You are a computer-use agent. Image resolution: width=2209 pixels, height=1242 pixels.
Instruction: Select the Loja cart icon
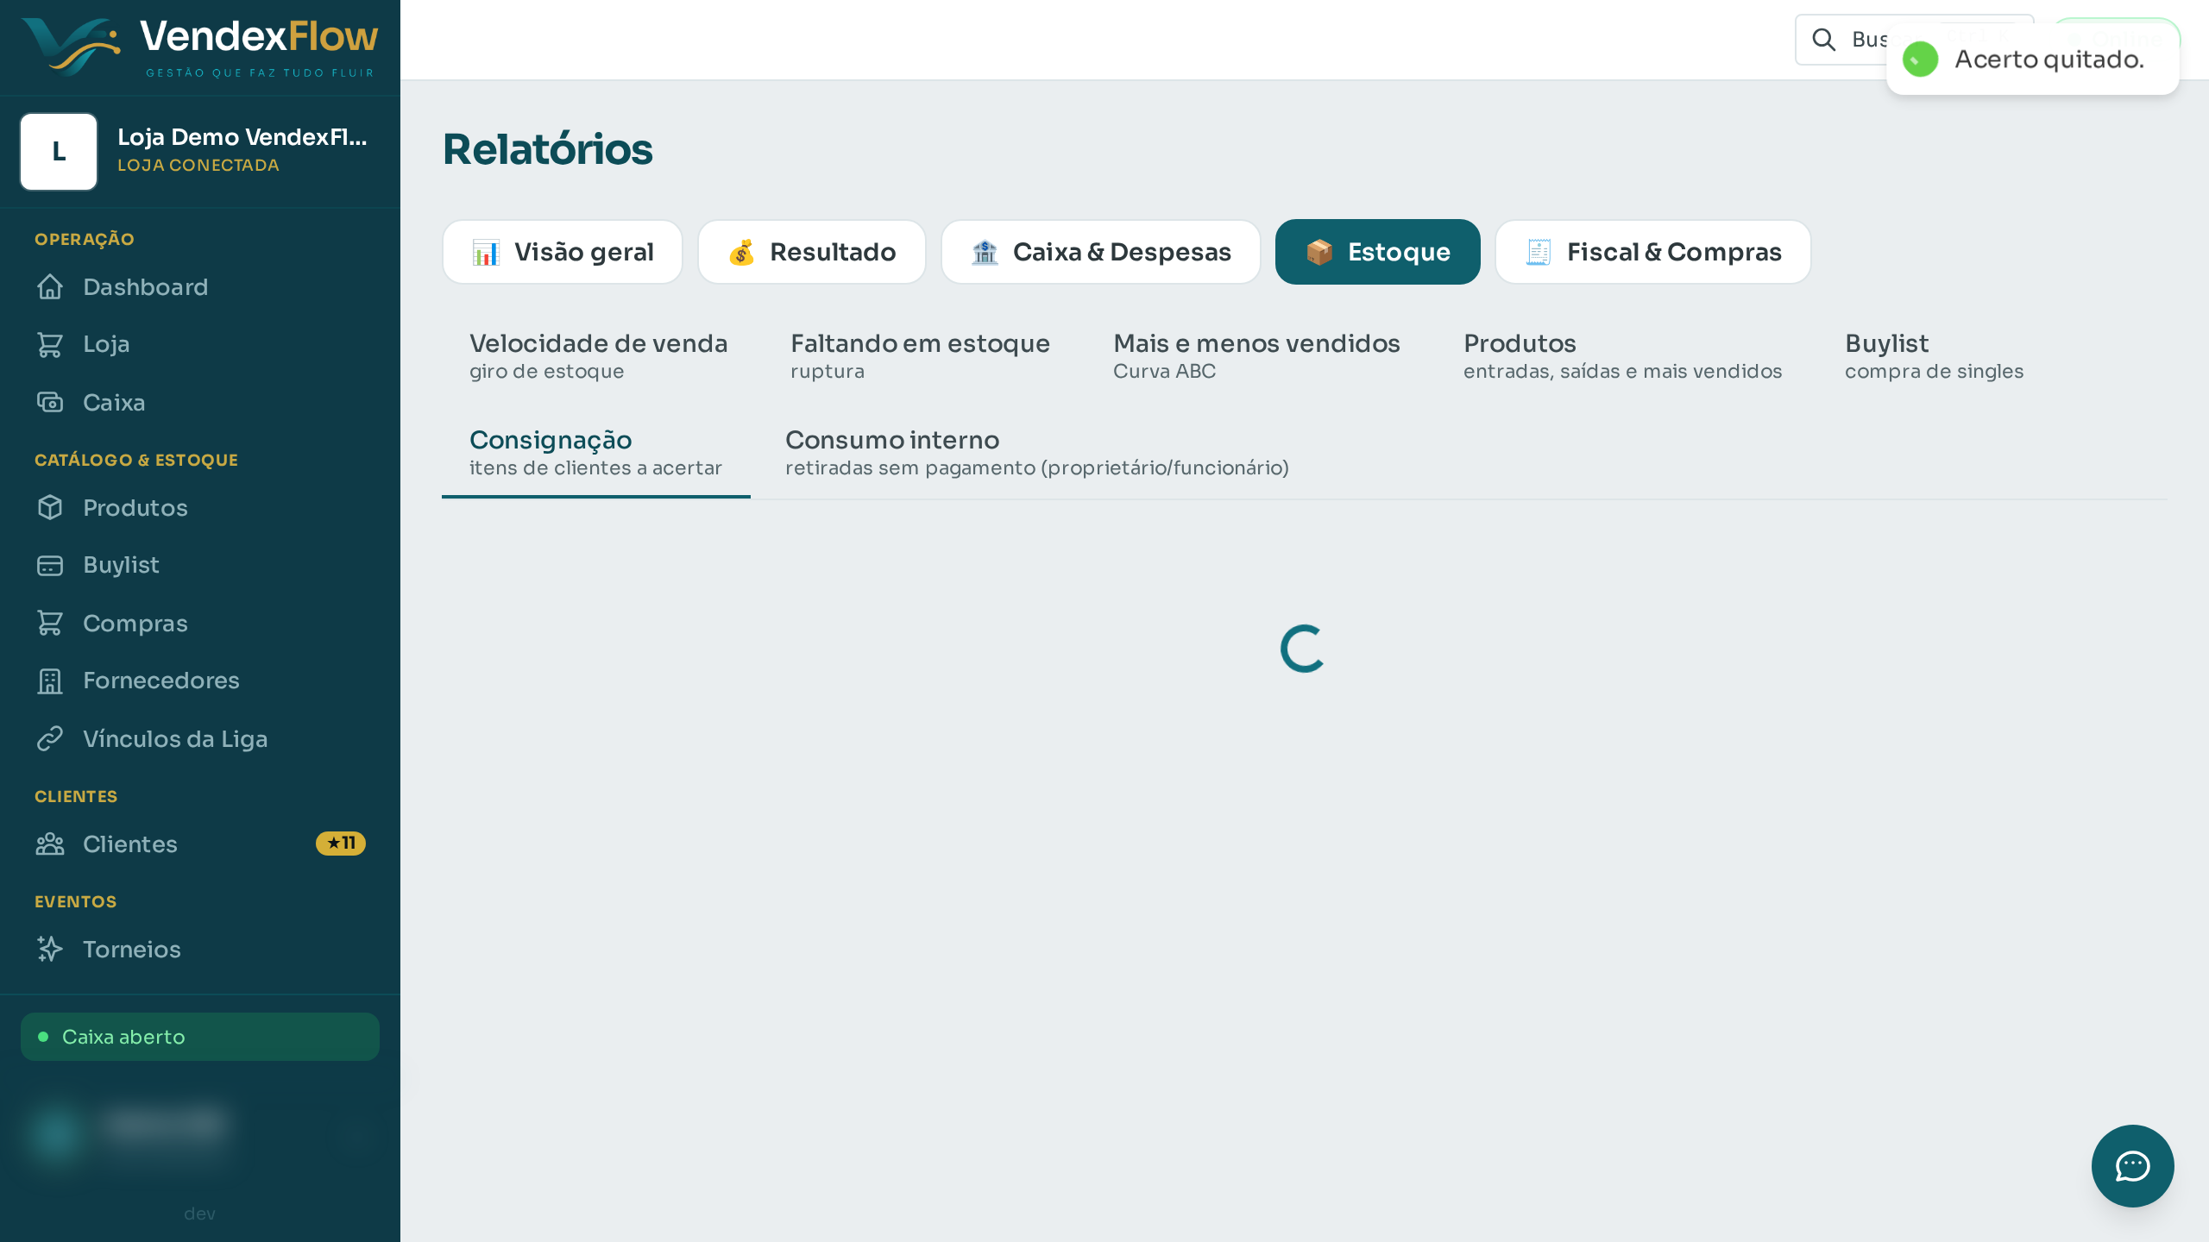pyautogui.click(x=50, y=344)
